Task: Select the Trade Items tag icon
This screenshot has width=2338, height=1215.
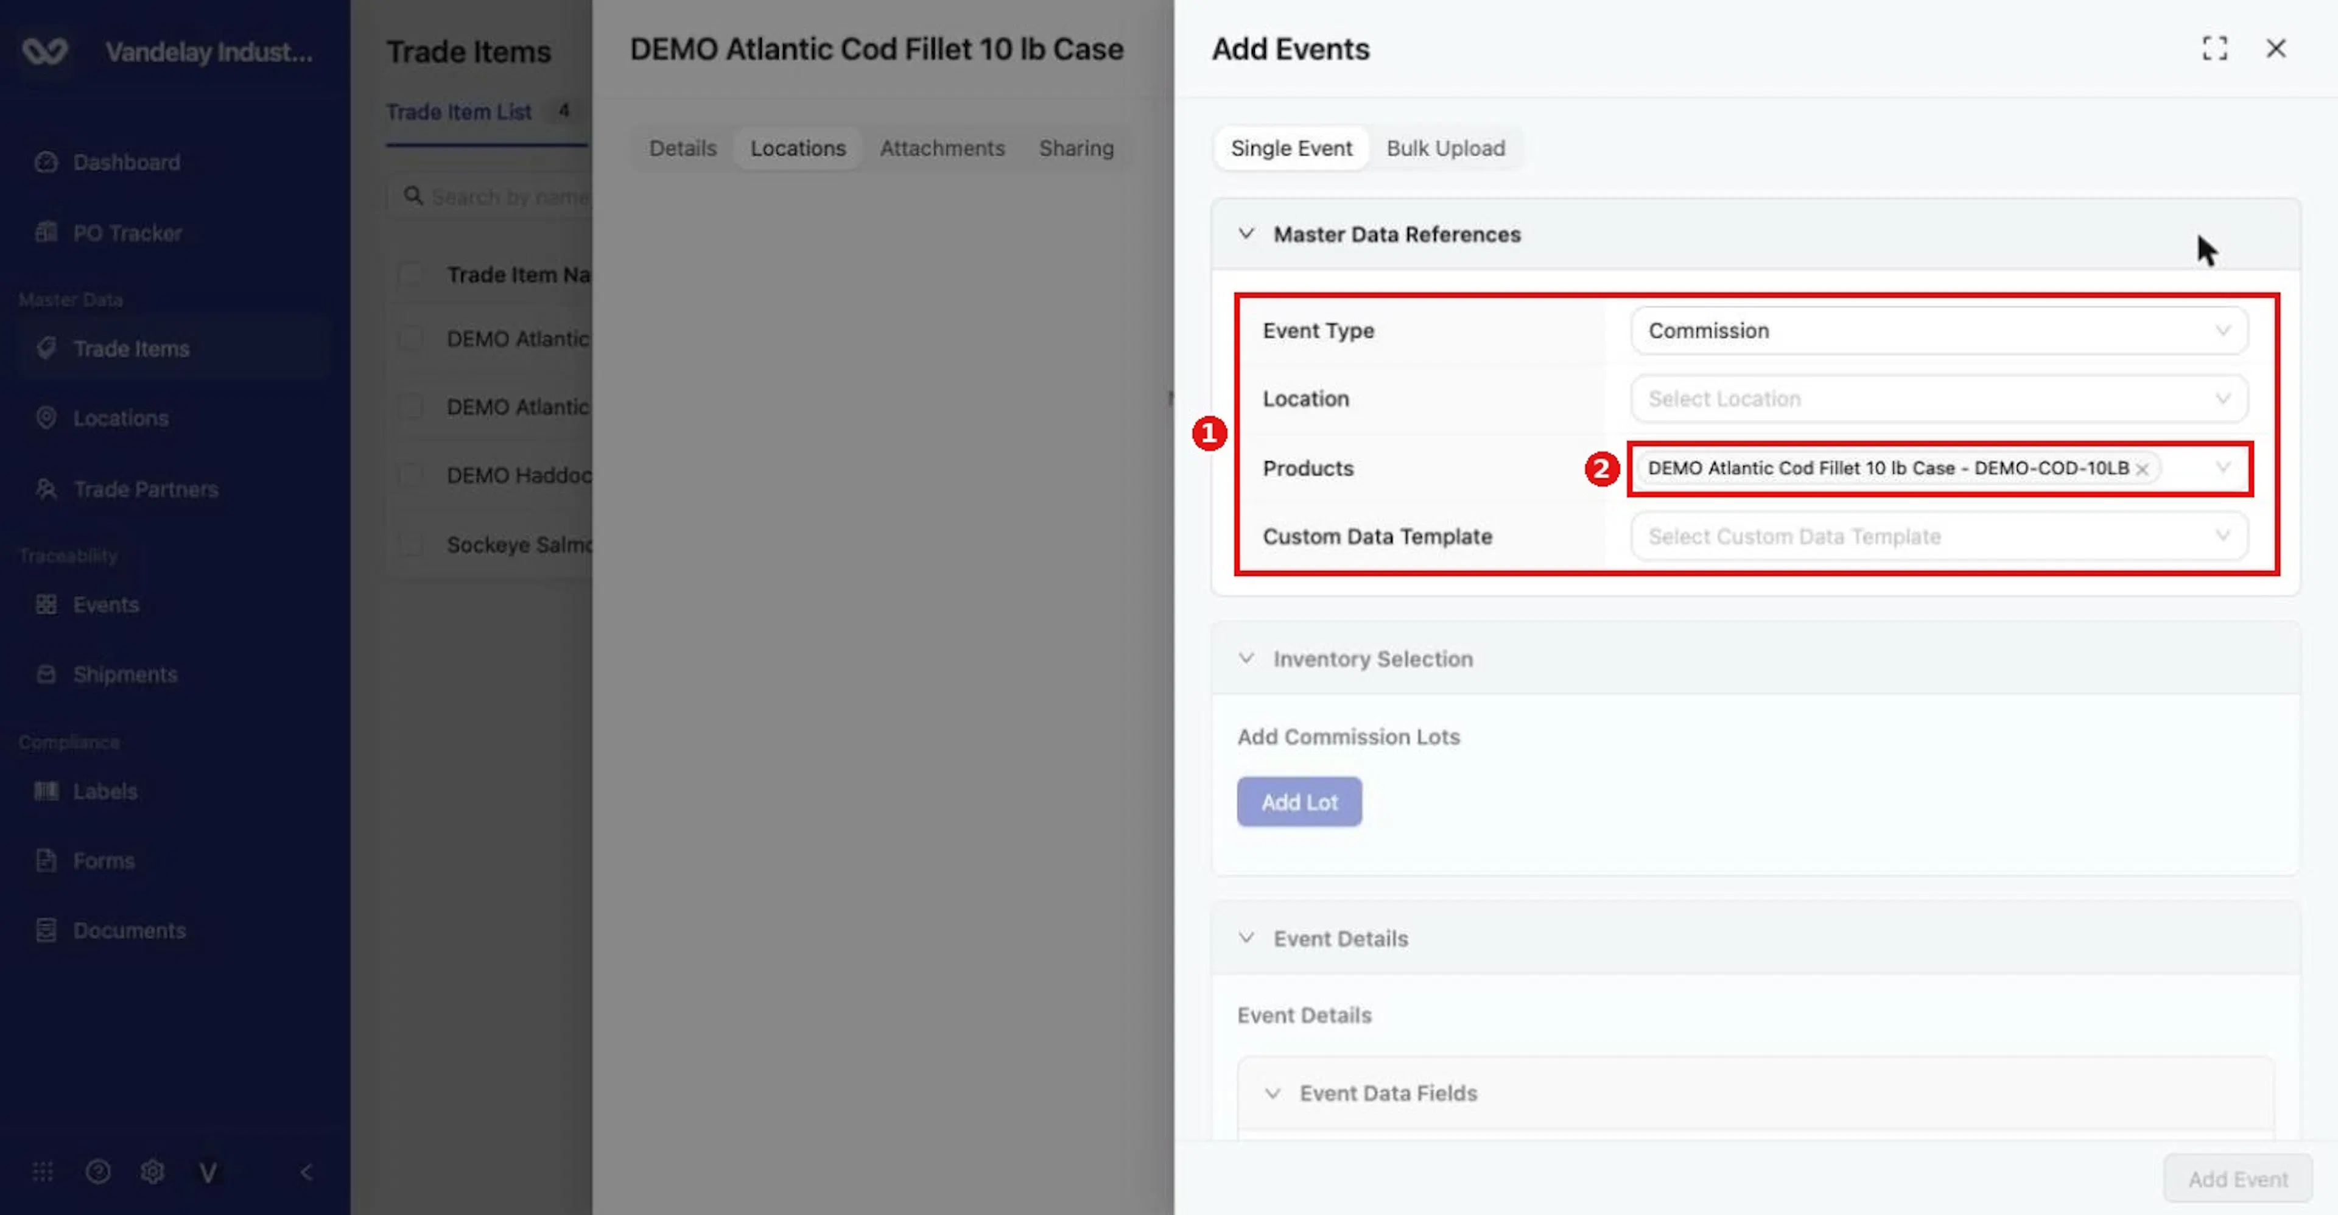Action: tap(46, 348)
